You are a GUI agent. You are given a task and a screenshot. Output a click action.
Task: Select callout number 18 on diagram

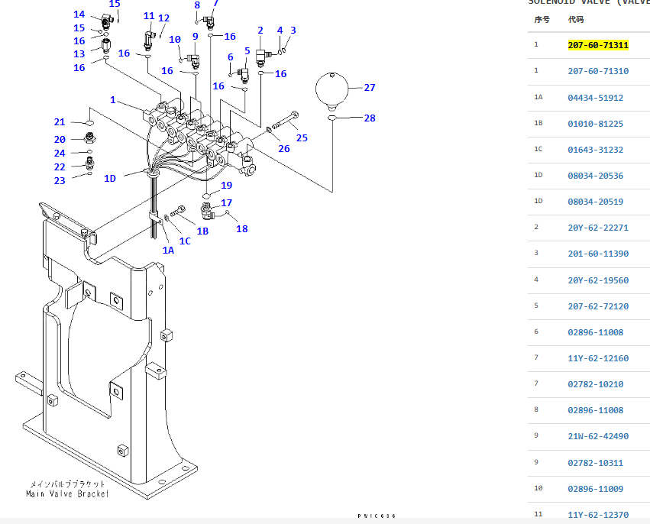241,229
